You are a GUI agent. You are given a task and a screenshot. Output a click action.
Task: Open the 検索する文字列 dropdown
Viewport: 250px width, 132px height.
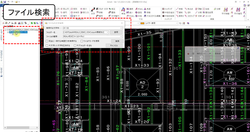tap(121, 28)
